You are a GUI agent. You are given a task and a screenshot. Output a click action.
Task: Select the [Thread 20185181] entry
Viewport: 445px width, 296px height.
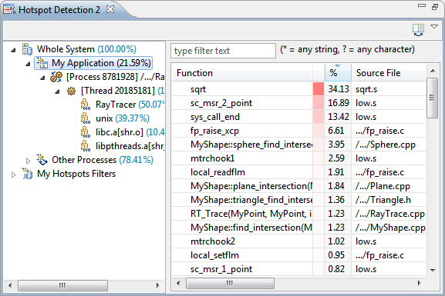[123, 91]
